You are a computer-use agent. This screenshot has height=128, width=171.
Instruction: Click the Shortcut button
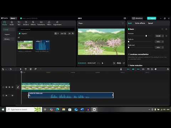click(x=137, y=18)
